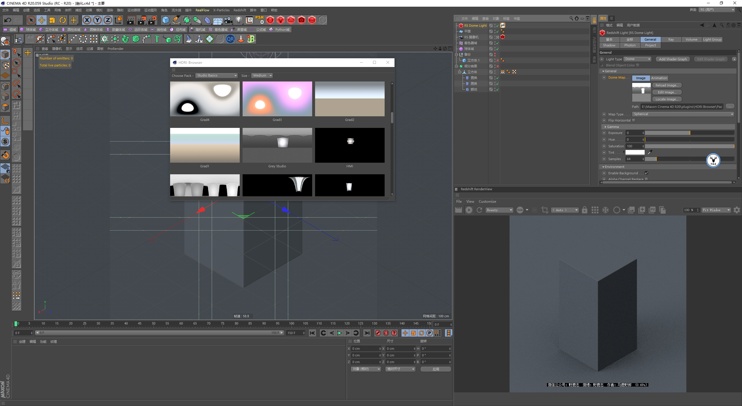The width and height of the screenshot is (742, 406).
Task: Click the Rotate tool icon
Action: tap(63, 20)
